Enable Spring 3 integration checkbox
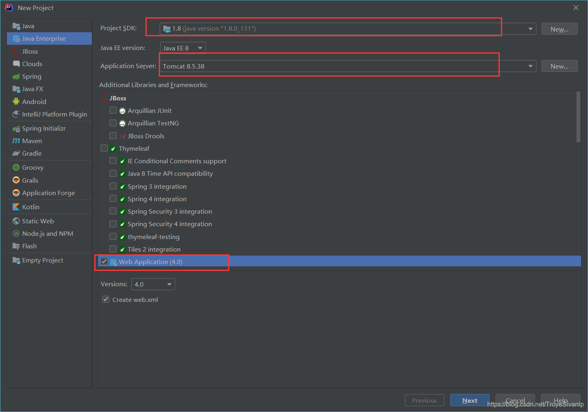The width and height of the screenshot is (588, 412). pos(113,186)
